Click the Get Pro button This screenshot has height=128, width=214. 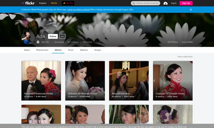click(x=68, y=3)
